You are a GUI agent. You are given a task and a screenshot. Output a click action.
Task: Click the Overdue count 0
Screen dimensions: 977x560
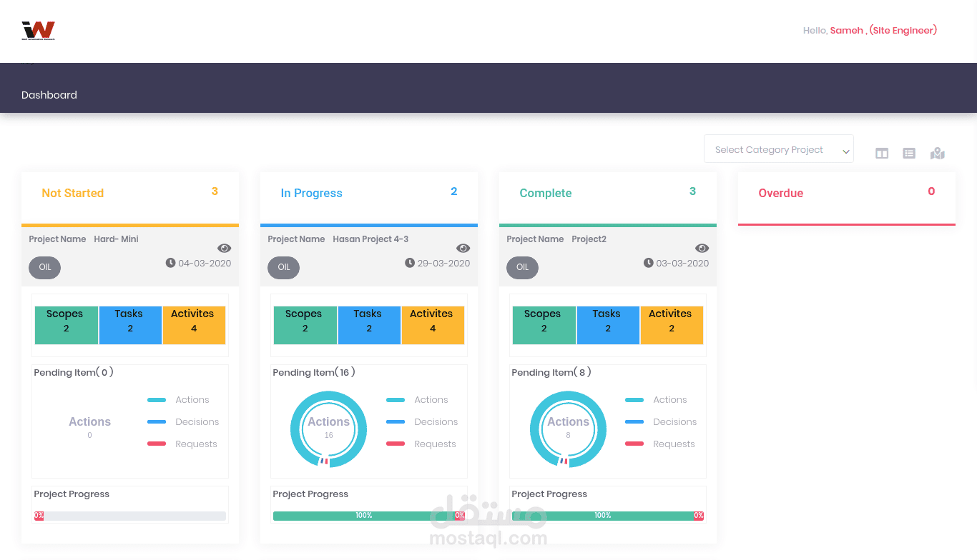pyautogui.click(x=931, y=191)
